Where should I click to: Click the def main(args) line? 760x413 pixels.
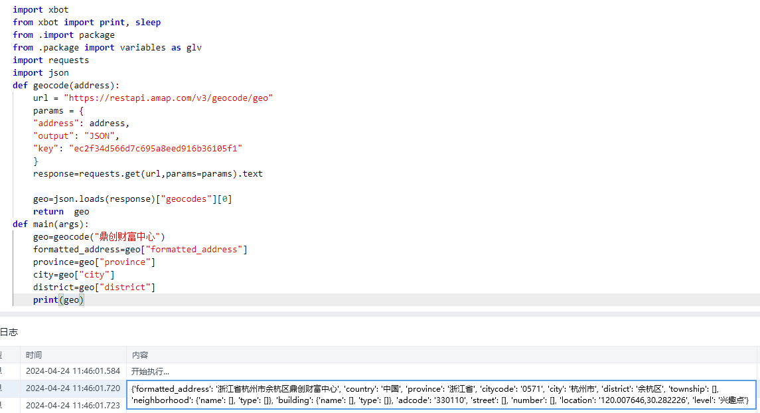pos(50,224)
